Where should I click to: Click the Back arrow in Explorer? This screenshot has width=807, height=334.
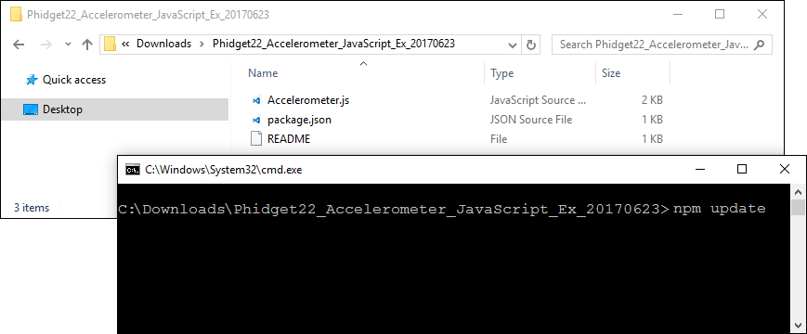coord(19,45)
